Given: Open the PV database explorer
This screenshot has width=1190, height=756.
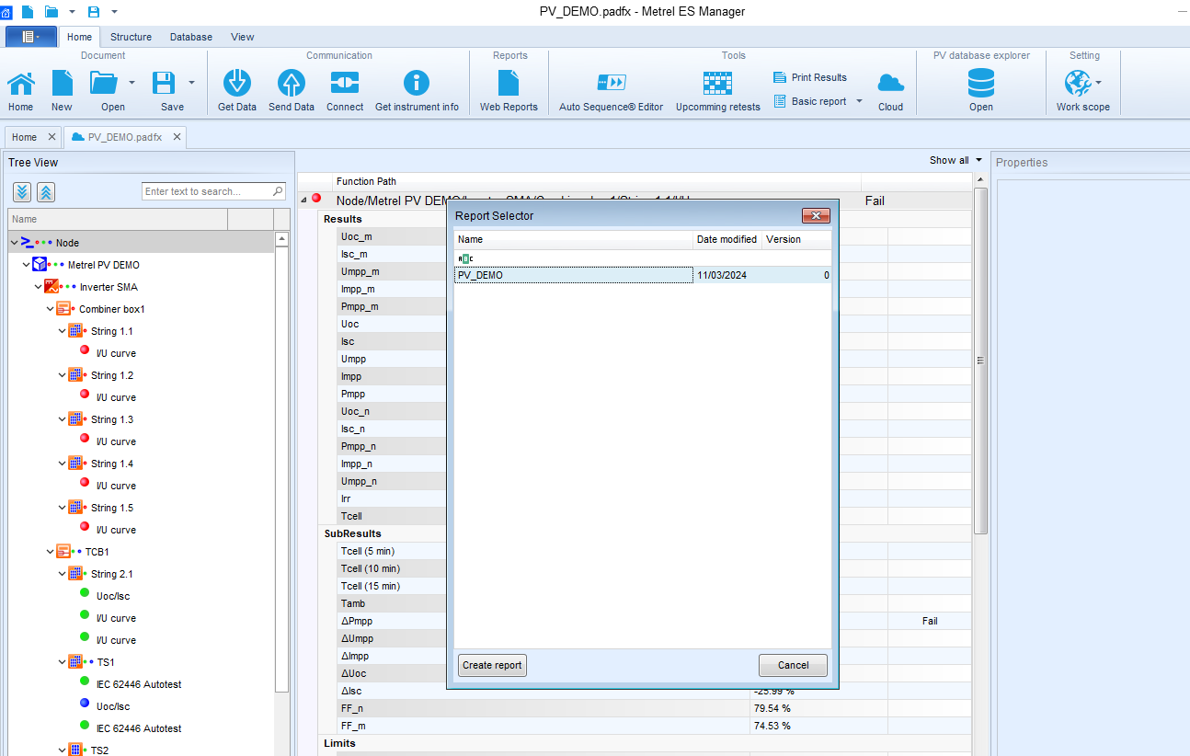Looking at the screenshot, I should pyautogui.click(x=980, y=84).
